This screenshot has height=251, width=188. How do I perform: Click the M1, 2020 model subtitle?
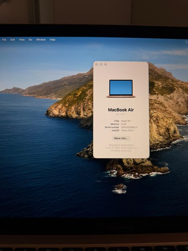pyautogui.click(x=121, y=114)
